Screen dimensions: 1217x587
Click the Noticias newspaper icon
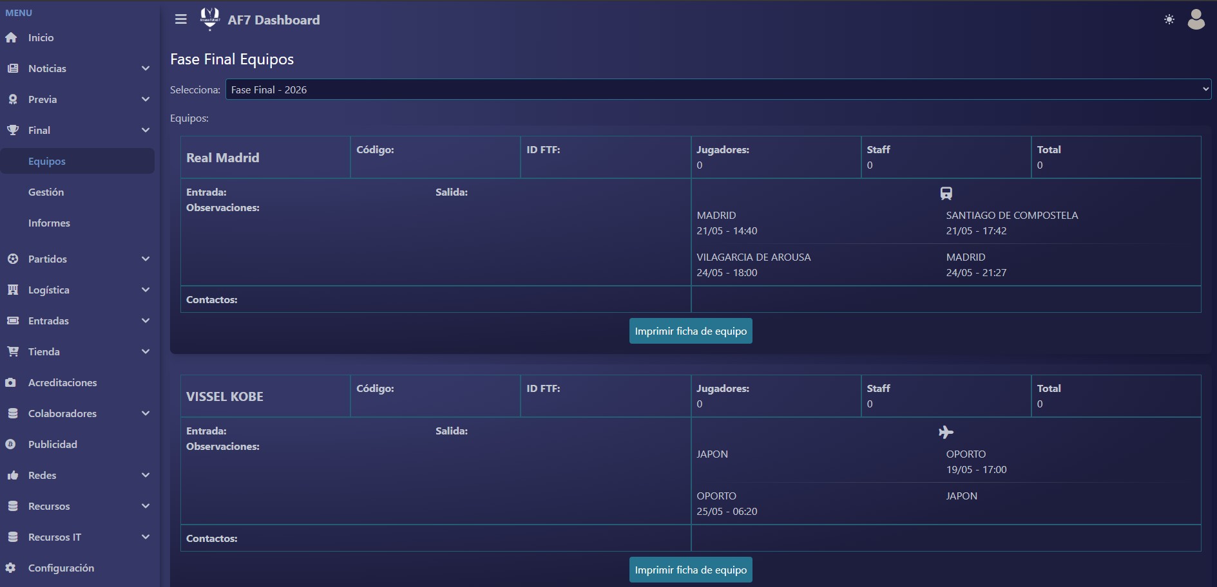click(12, 68)
